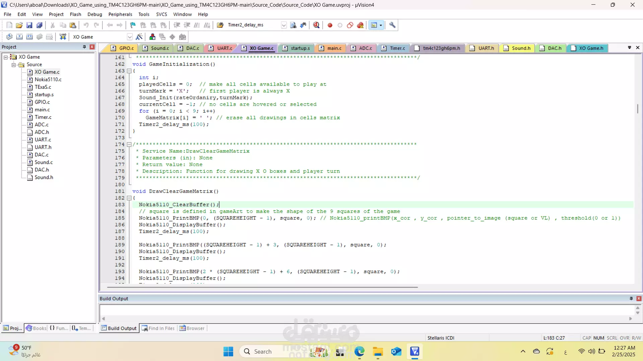Start or stop debug session icon
This screenshot has height=361, width=643.
(x=316, y=25)
